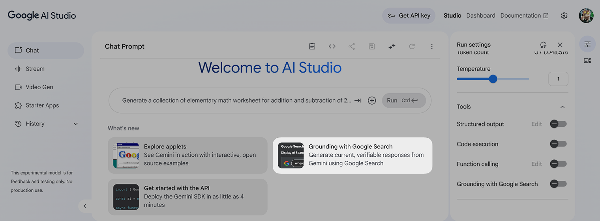600x221 pixels.
Task: Open the prompt gallery icon below settings
Action: click(x=587, y=61)
